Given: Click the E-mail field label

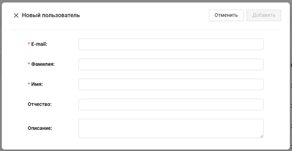Looking at the screenshot, I should point(39,44).
